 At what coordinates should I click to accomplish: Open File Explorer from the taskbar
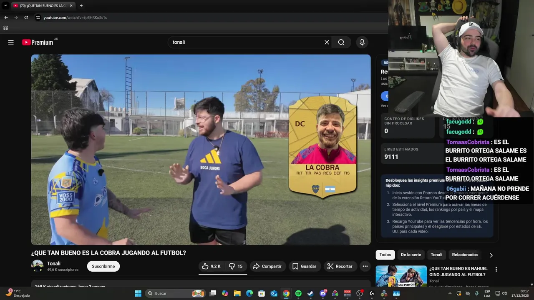237,293
